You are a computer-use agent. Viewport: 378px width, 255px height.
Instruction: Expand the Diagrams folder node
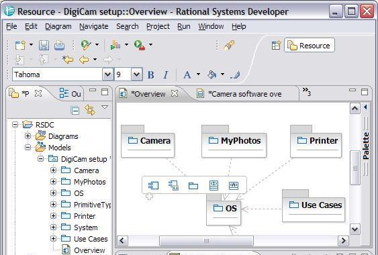(28, 136)
